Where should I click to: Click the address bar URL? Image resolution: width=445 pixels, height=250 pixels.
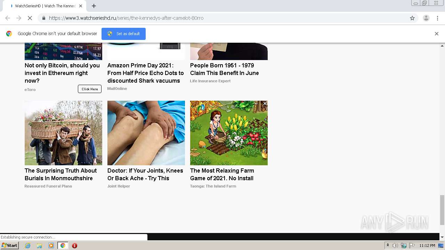coord(126,18)
